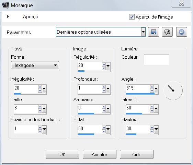Open the Irrégularité slider dropdown arrow

click(44, 89)
